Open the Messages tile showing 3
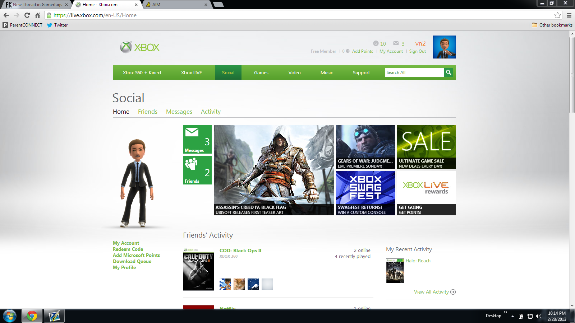Screen dimensions: 575x323 click(x=197, y=139)
